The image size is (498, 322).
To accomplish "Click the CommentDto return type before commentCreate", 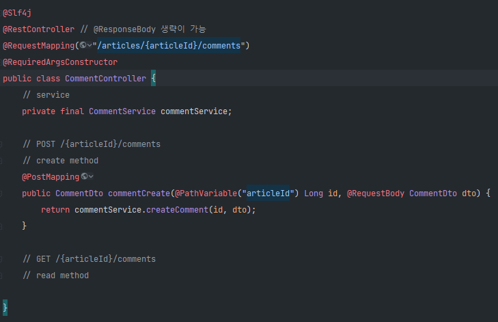I will pos(79,193).
